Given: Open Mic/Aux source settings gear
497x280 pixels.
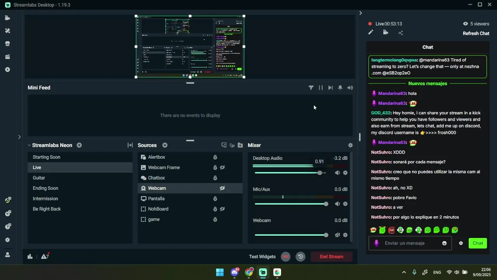Looking at the screenshot, I should 345,204.
